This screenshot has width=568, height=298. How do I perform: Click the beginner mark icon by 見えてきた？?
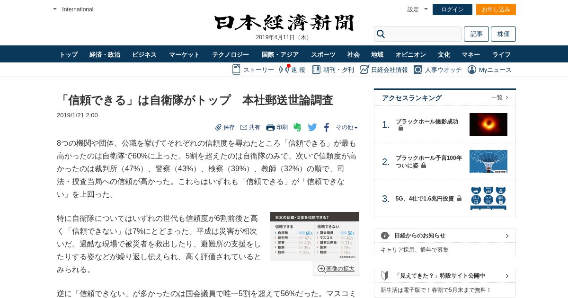coord(385,276)
